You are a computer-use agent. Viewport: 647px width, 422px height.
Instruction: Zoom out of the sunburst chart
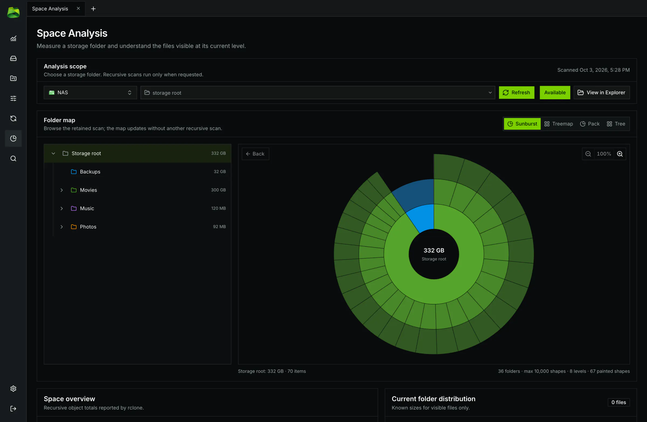(x=588, y=154)
